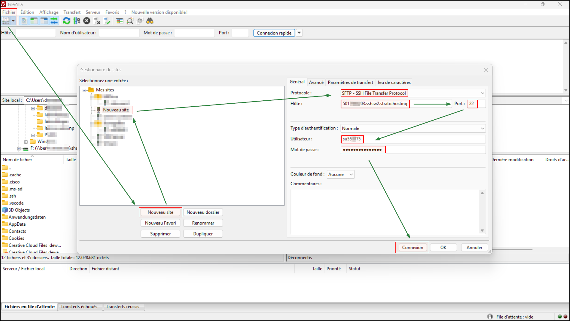Cancel the current operation
This screenshot has width=570, height=321.
(x=87, y=21)
